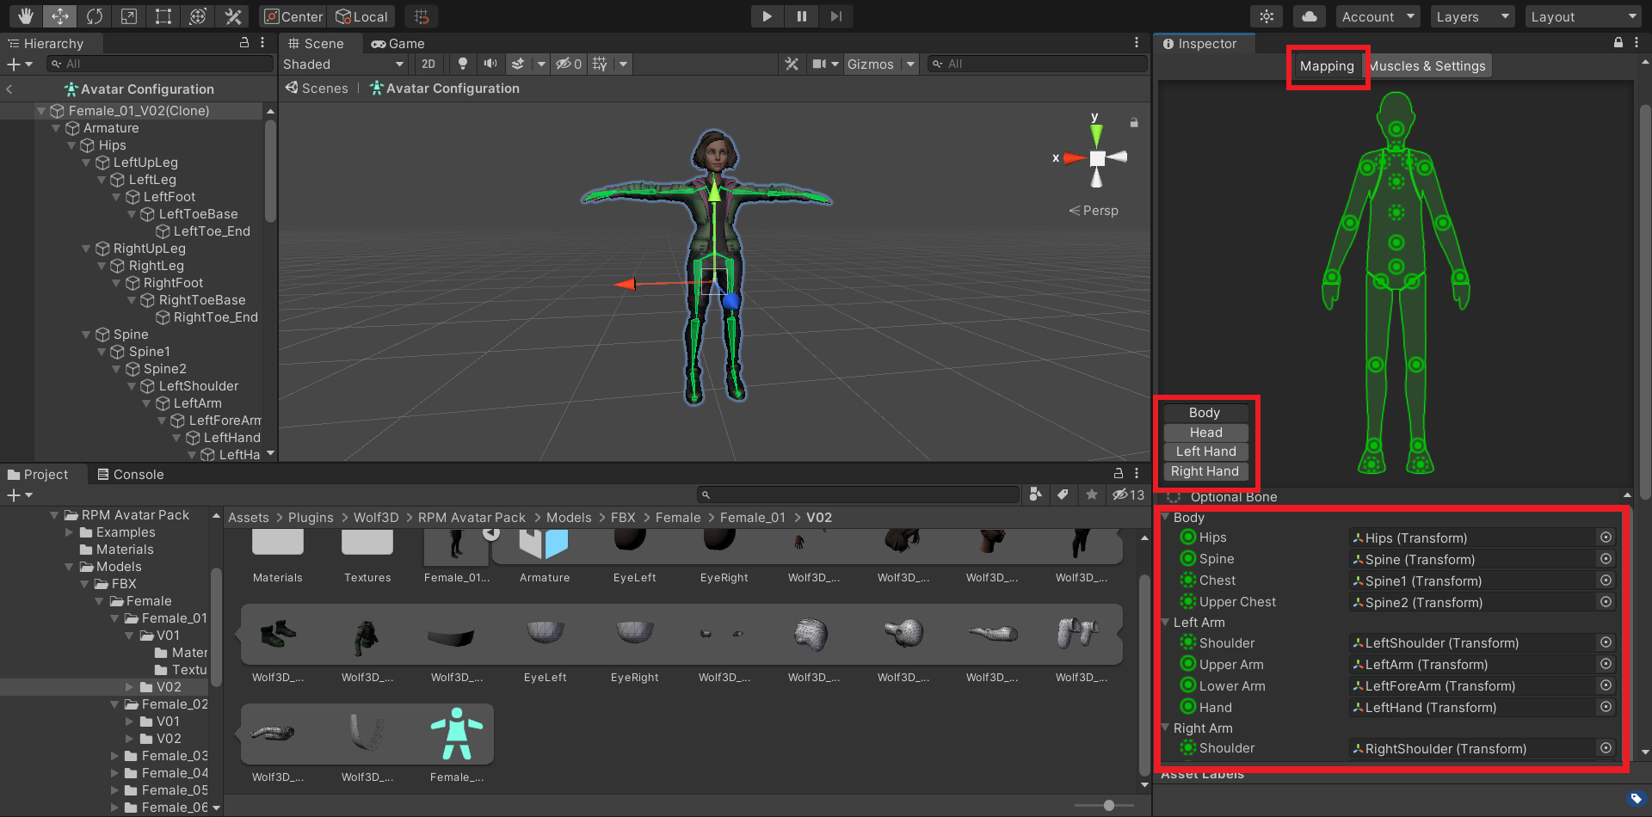Click the object picker for LeftHand bone
Image resolution: width=1652 pixels, height=817 pixels.
click(x=1606, y=707)
